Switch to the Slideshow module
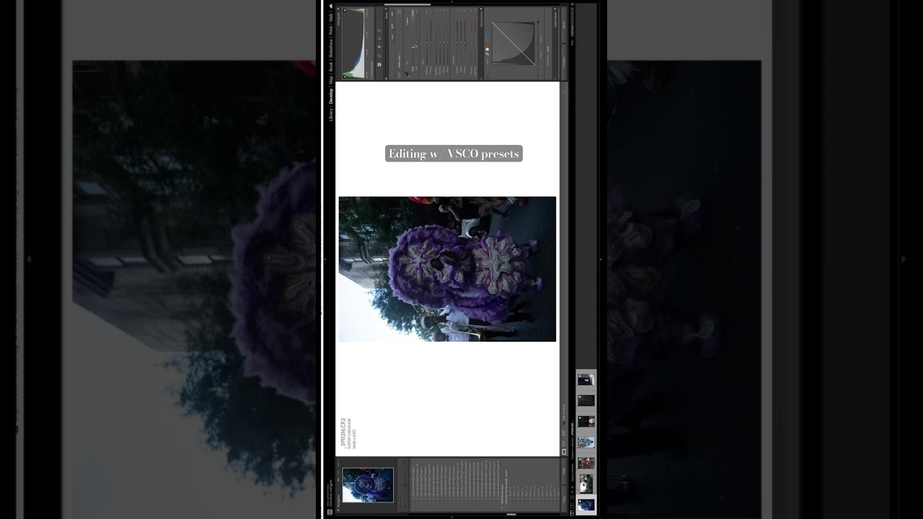Screen dimensions: 923x519 [x=331, y=50]
